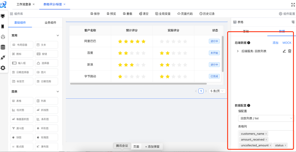
Task: Delete the 回款列表 backend service
Action: point(290,51)
